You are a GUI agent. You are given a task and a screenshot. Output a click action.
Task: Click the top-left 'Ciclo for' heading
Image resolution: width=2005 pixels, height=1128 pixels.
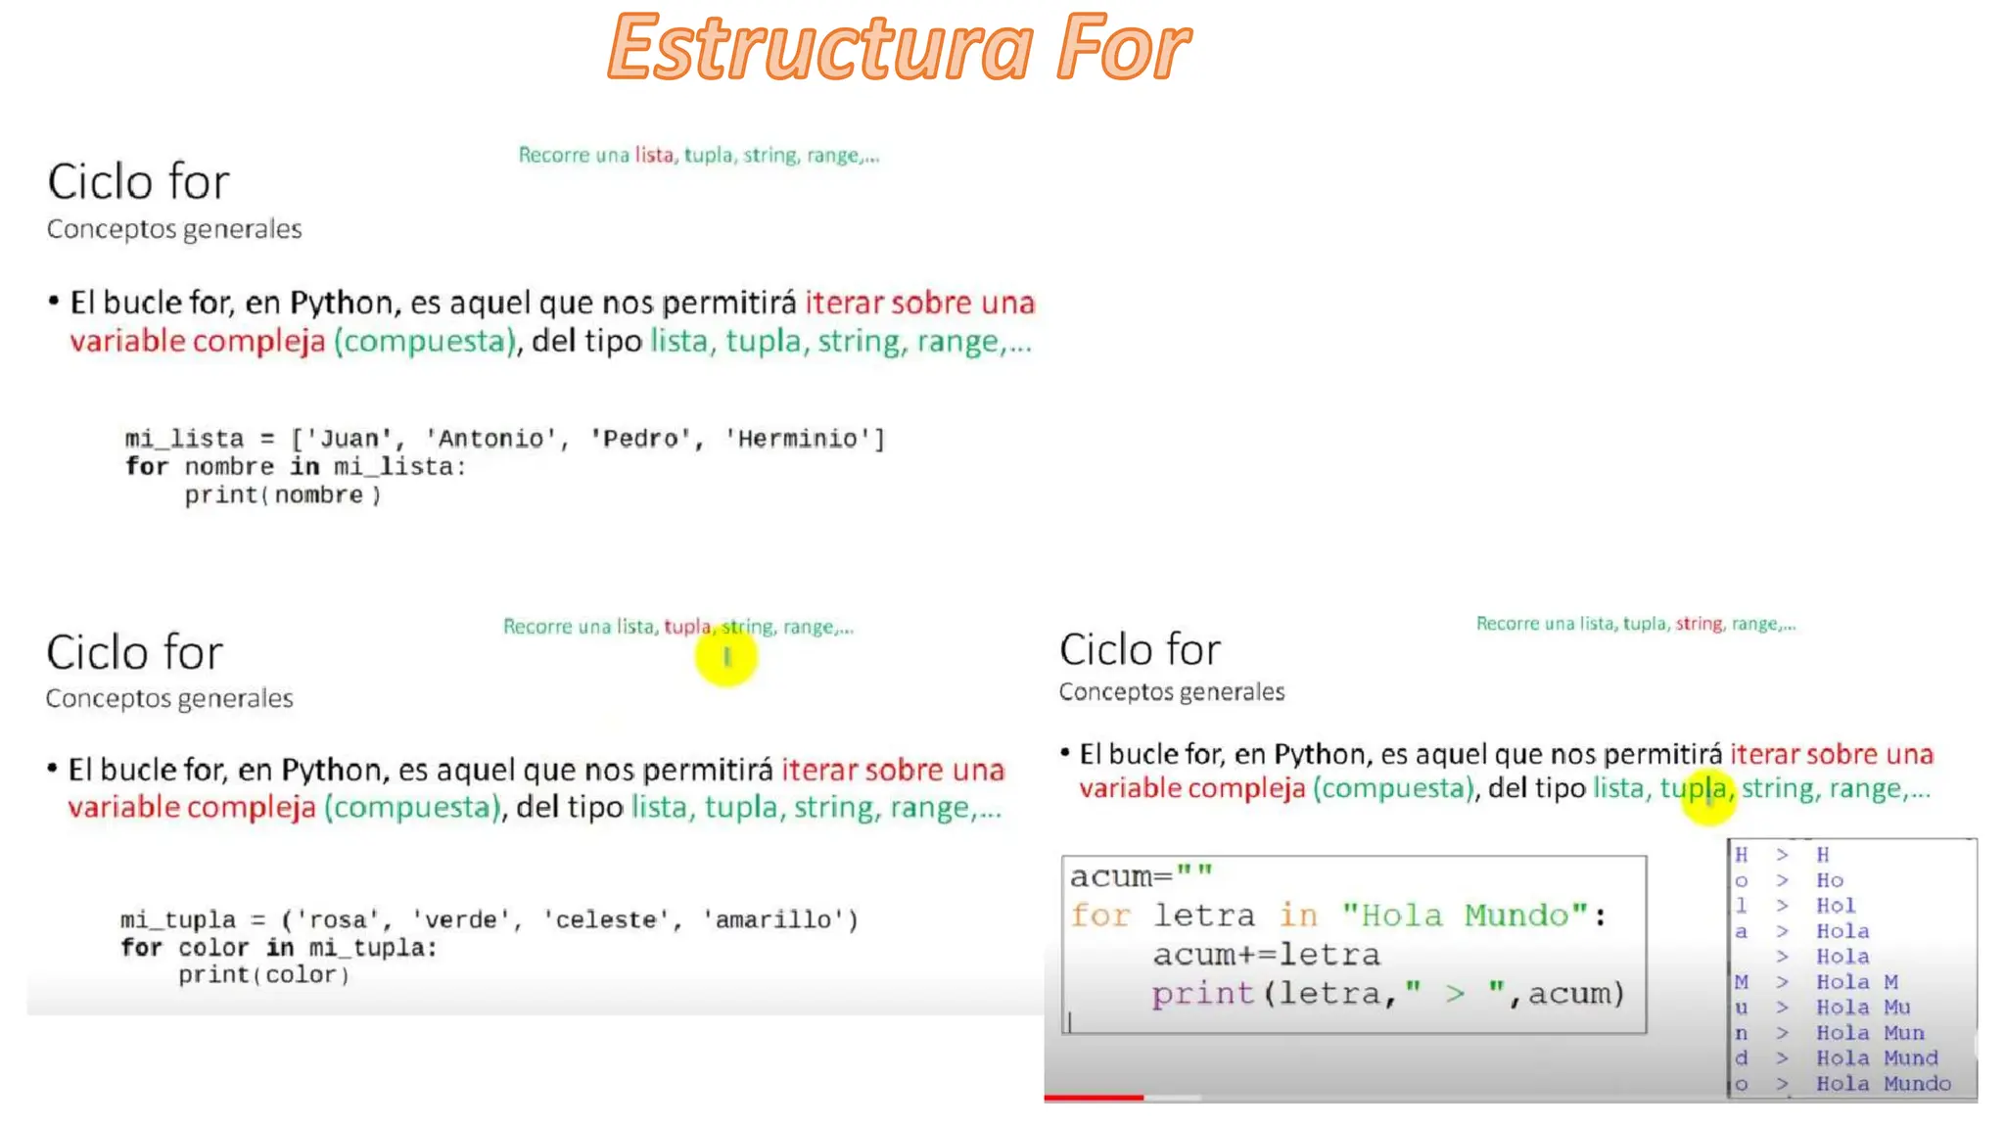[139, 182]
